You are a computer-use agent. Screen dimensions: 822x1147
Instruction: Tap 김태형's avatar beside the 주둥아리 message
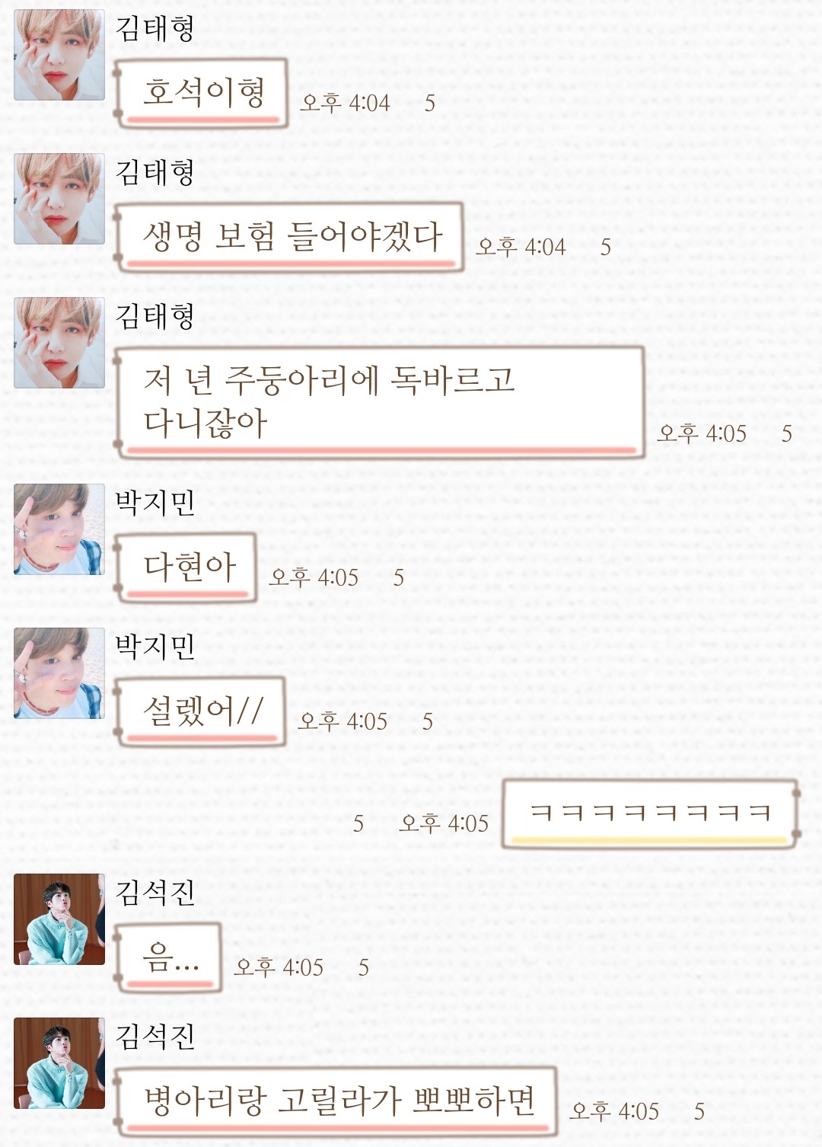click(59, 343)
